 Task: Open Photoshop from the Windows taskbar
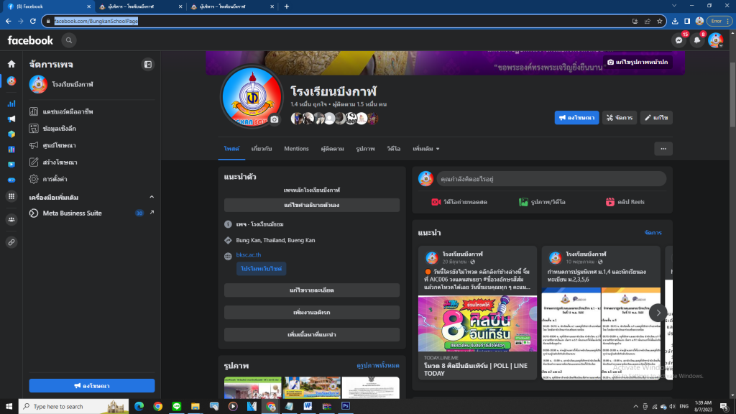click(345, 406)
